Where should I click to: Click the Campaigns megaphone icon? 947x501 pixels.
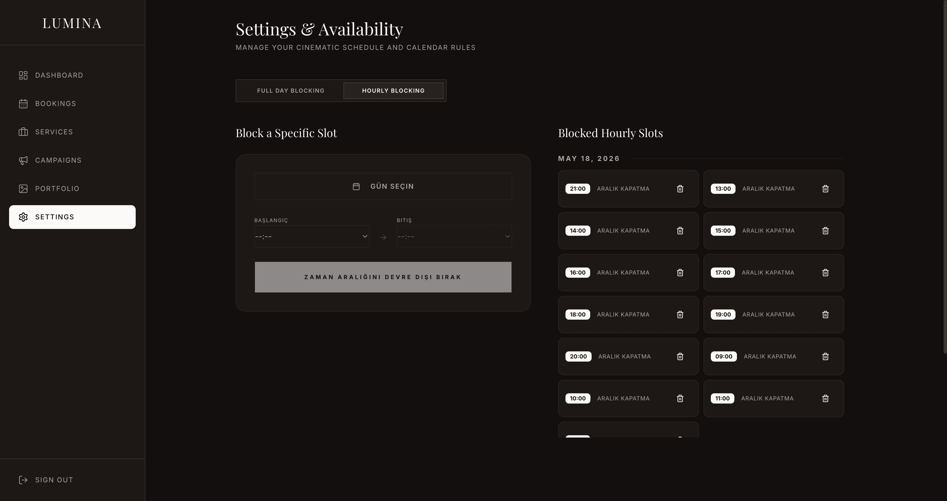(23, 160)
